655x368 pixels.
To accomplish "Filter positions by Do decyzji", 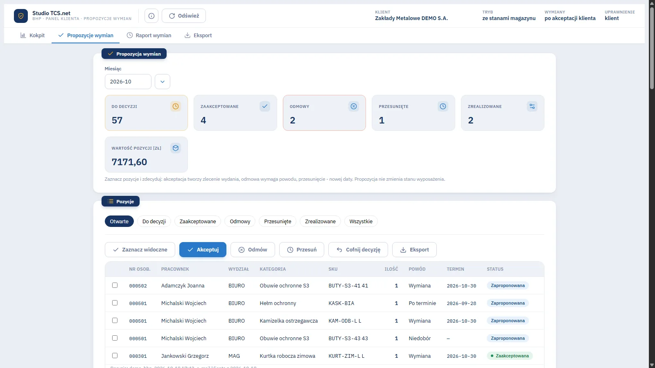I will click(154, 221).
